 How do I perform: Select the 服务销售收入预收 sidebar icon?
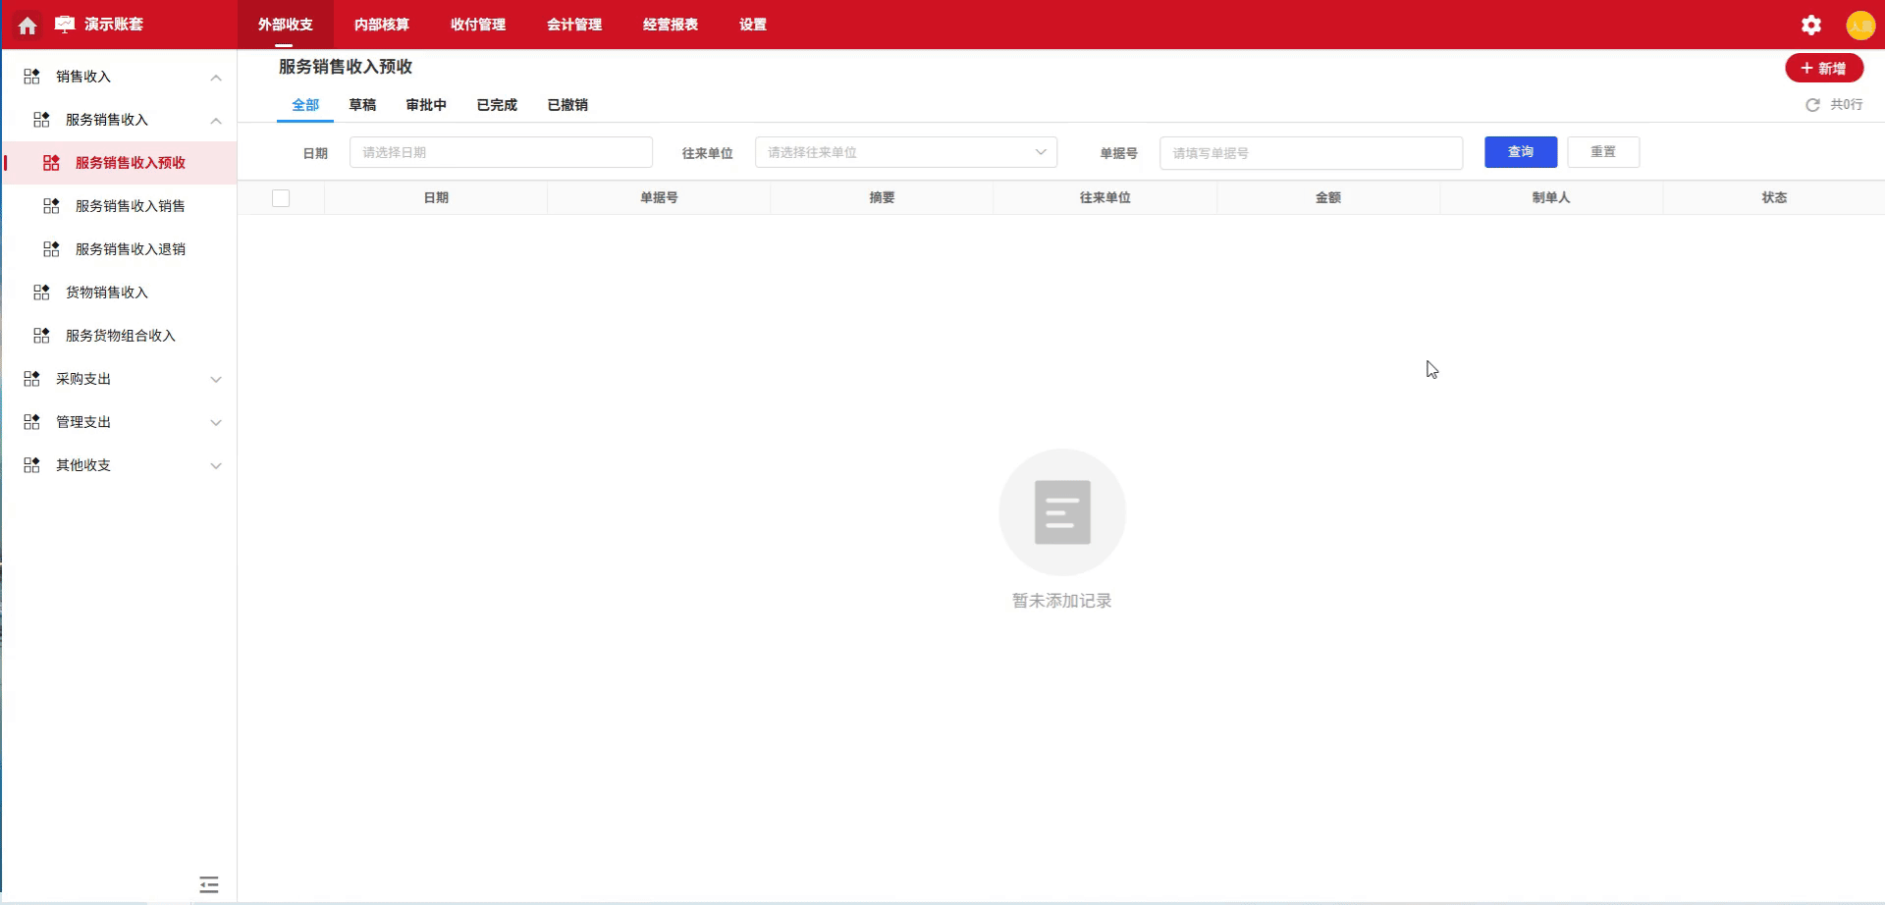[51, 163]
